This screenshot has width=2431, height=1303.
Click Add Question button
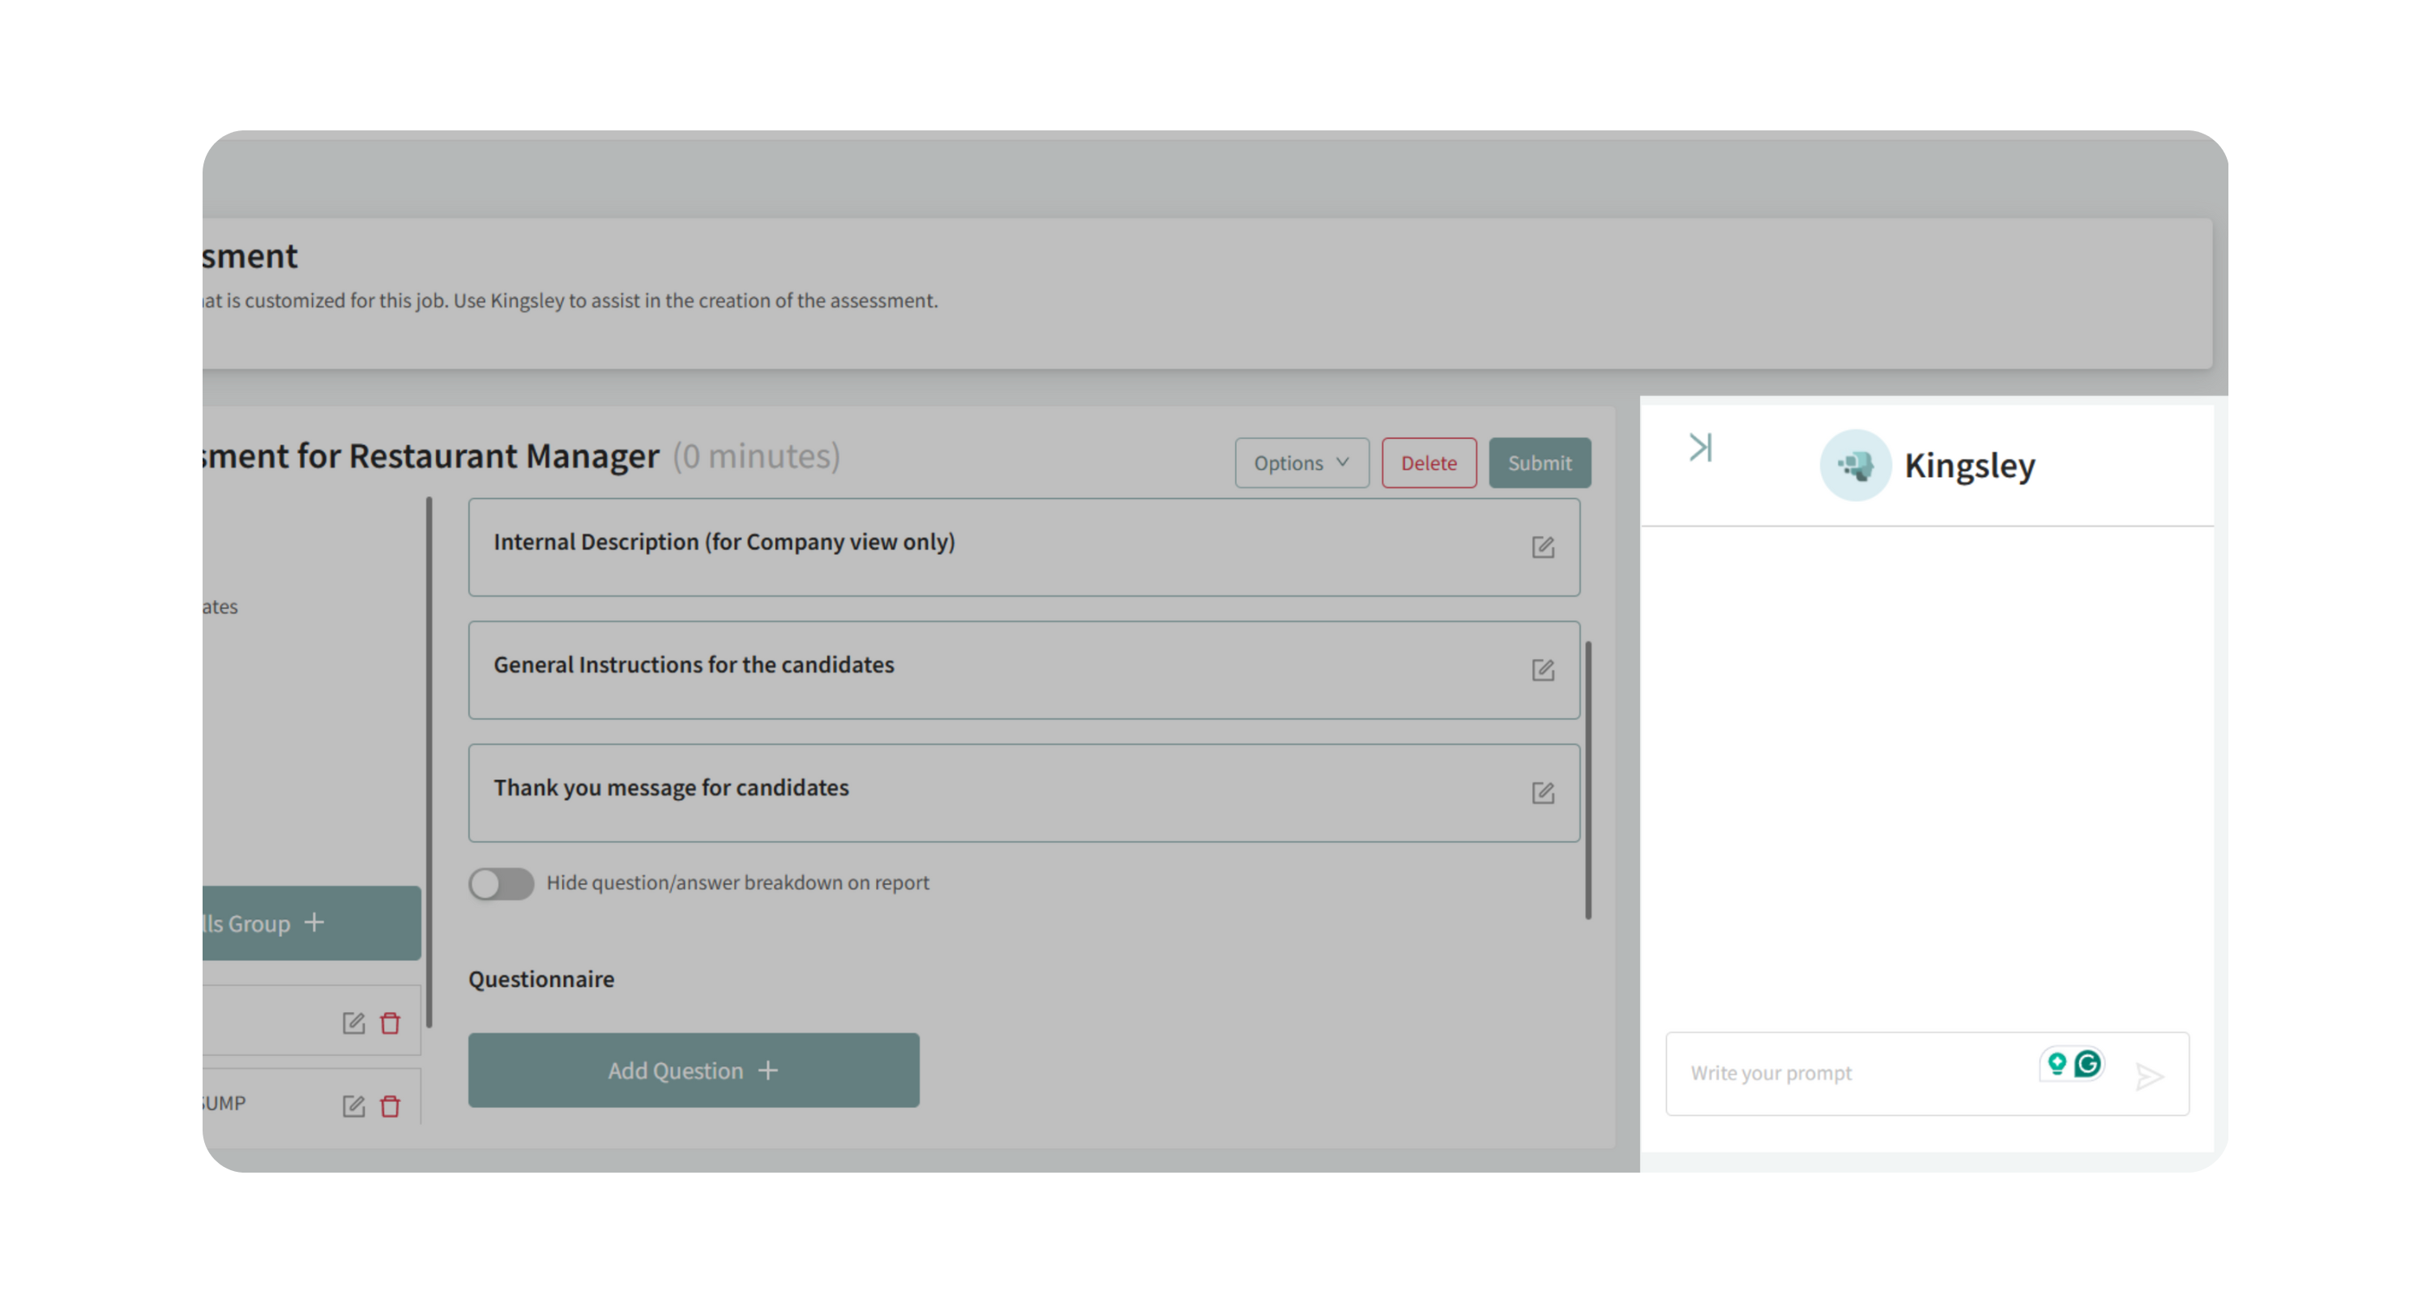(693, 1070)
